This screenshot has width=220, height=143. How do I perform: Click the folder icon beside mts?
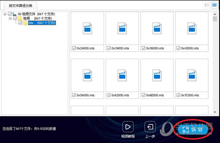[25, 23]
